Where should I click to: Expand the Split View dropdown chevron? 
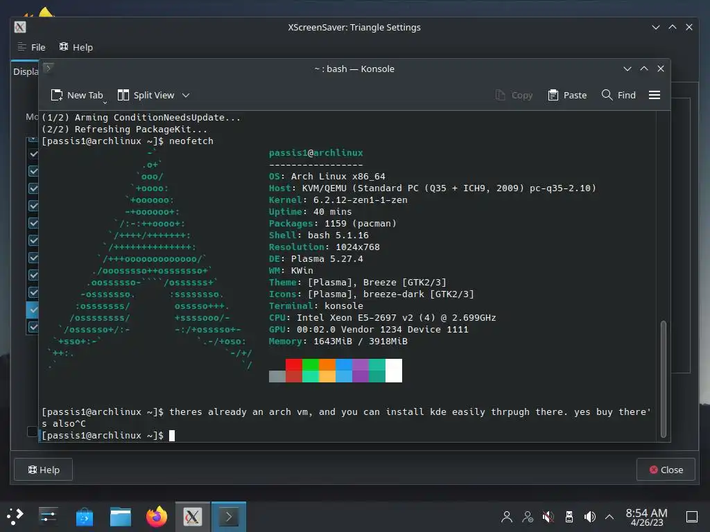(186, 95)
